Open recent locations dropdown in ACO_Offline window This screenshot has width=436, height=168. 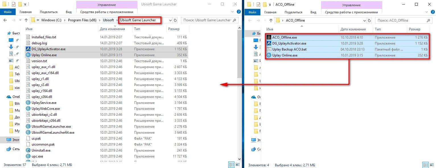[265, 20]
